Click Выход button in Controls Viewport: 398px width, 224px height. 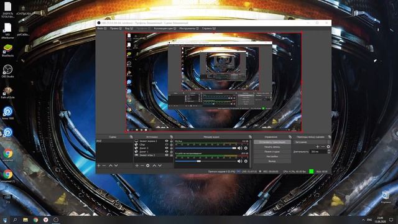point(272,161)
